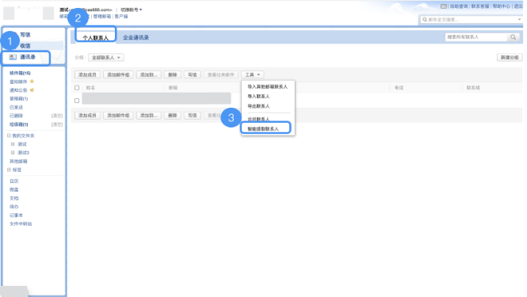The image size is (527, 297).
Task: Open the 通知公告 folder
Action: click(x=18, y=90)
